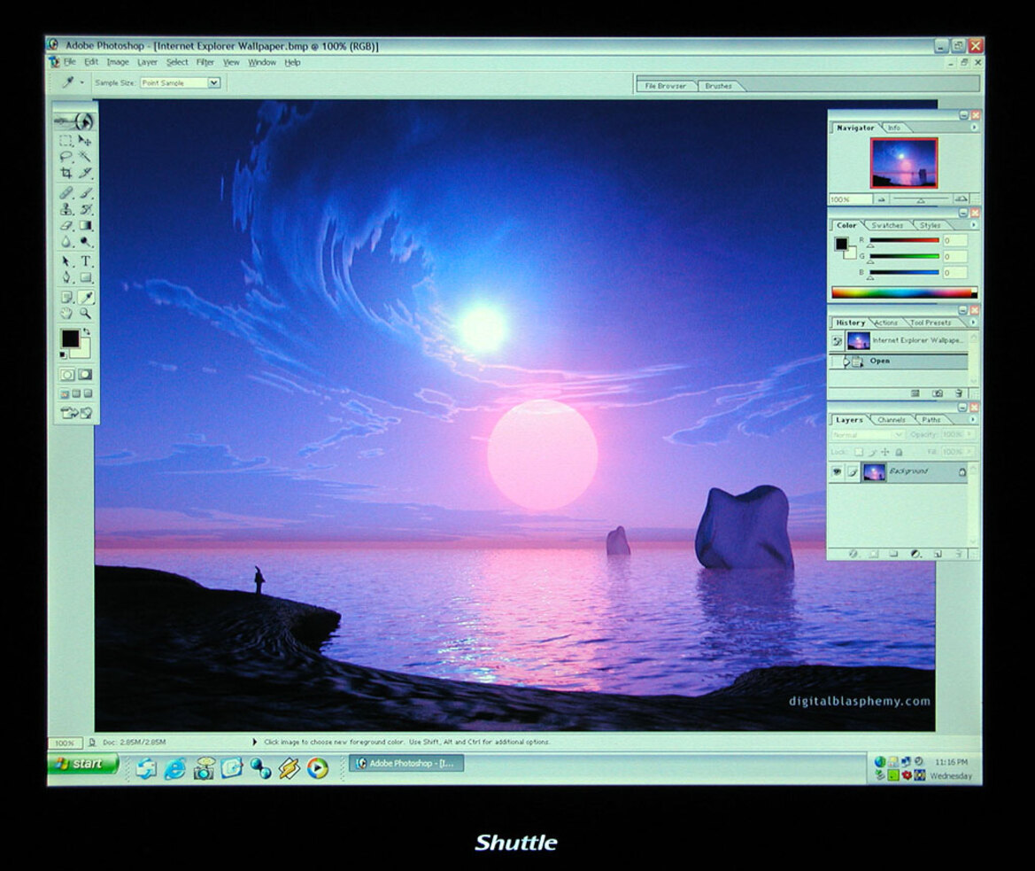Open the tool preset picker arrow beside eyedropper
The width and height of the screenshot is (1035, 871).
[x=81, y=83]
